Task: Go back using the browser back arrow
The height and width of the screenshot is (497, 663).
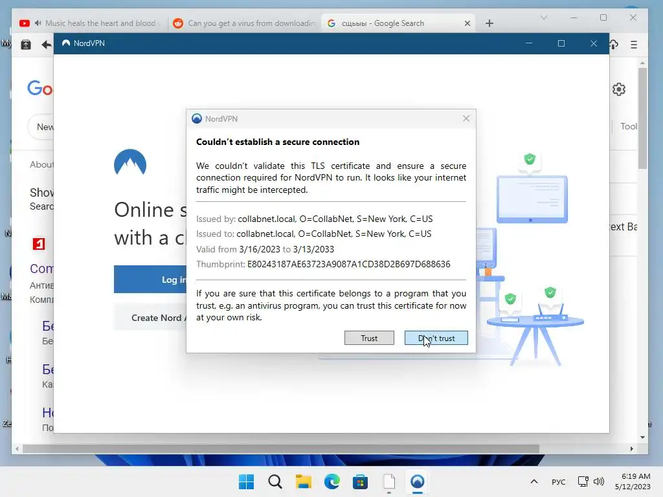Action: pyautogui.click(x=46, y=45)
